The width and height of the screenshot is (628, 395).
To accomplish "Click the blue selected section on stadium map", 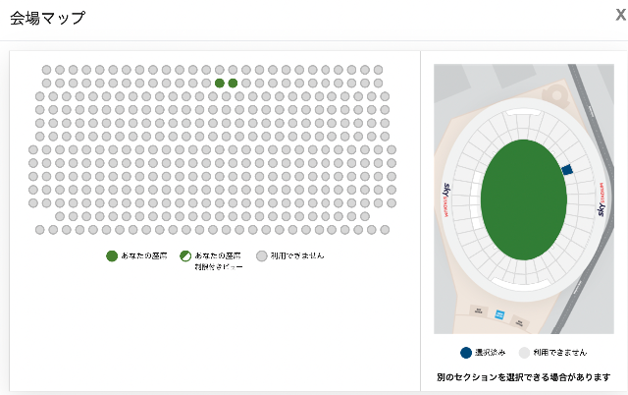I will [x=567, y=170].
